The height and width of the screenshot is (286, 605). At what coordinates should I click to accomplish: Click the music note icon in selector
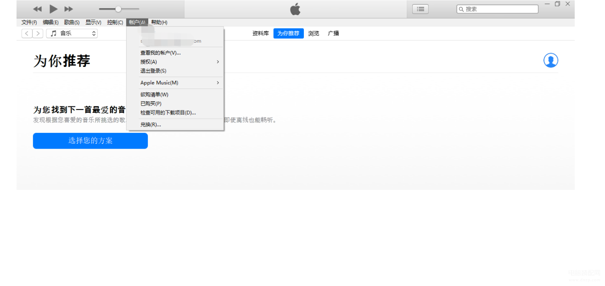[53, 33]
